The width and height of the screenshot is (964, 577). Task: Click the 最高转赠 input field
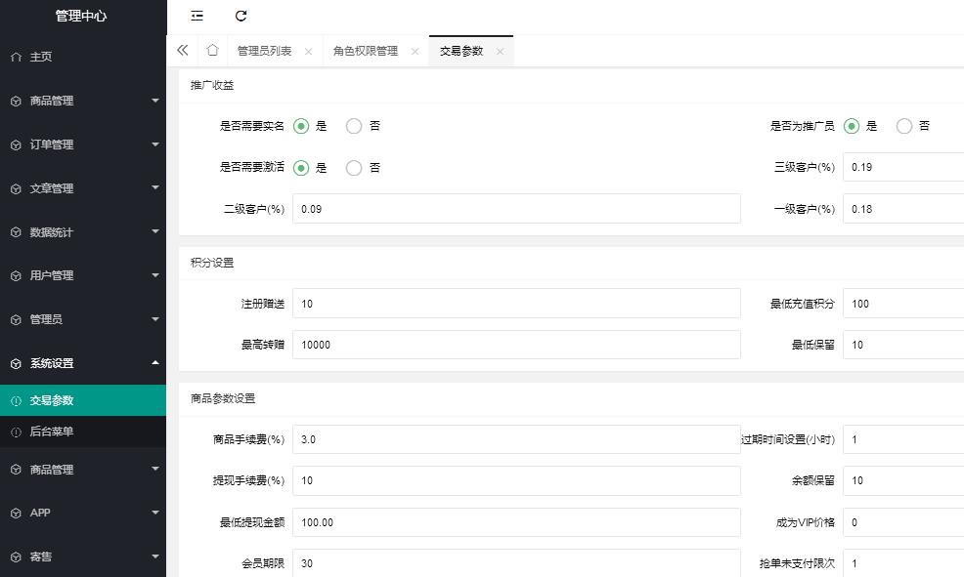tap(516, 345)
